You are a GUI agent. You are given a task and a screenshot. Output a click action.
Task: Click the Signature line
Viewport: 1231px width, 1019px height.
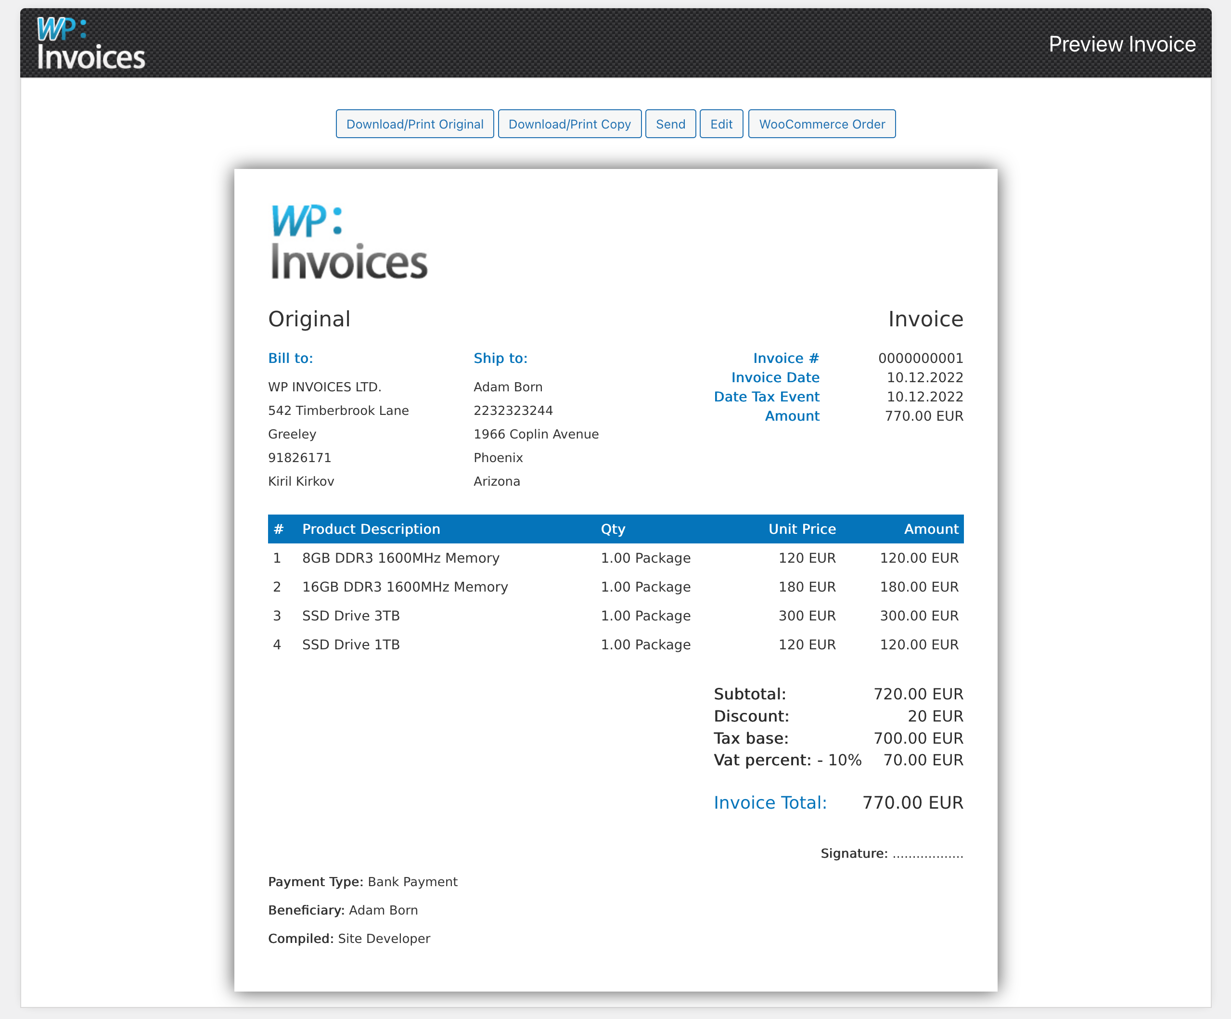coord(891,854)
